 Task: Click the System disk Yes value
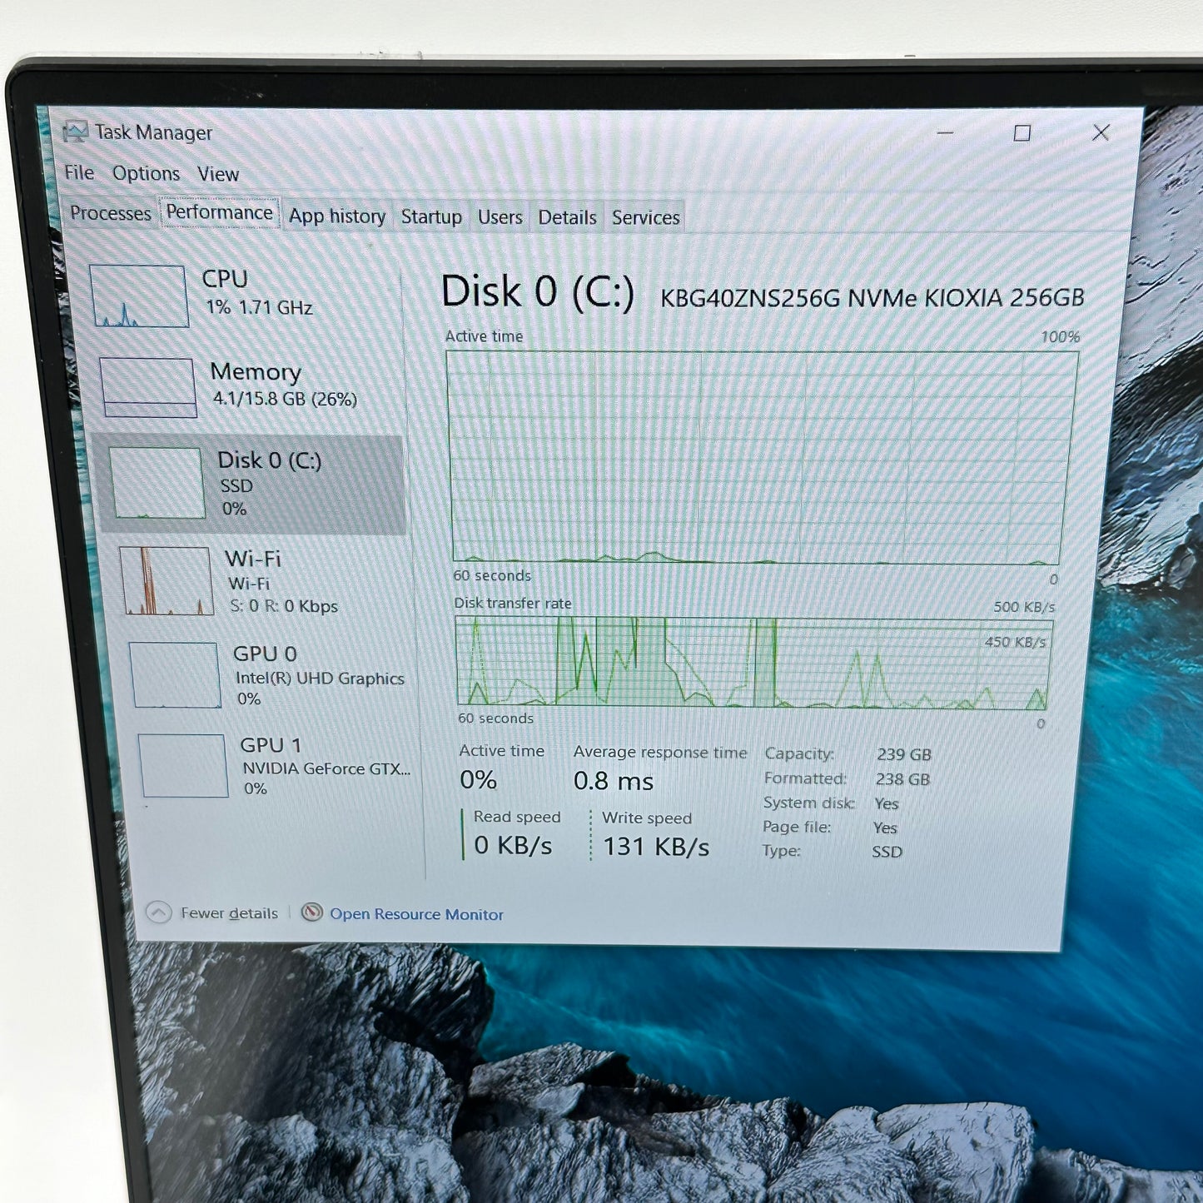click(887, 803)
